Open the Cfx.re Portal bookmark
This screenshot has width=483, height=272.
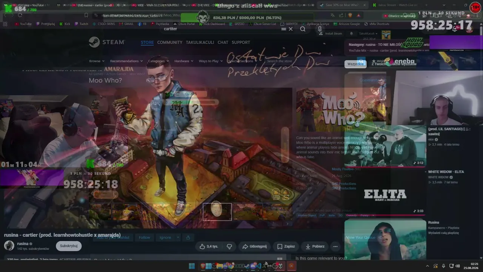click(x=184, y=24)
